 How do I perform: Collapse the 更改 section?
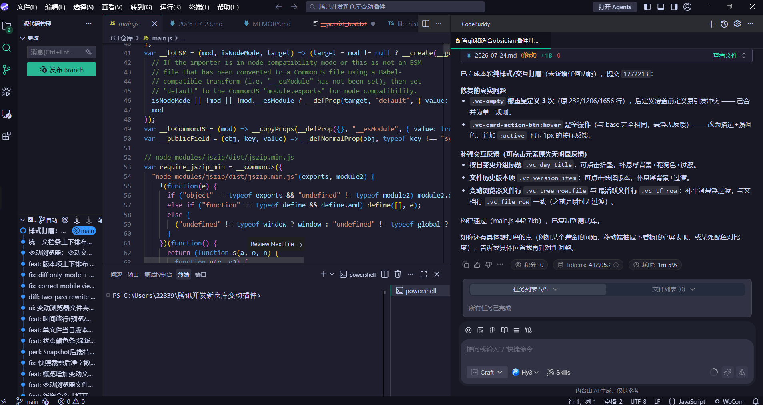coord(23,38)
